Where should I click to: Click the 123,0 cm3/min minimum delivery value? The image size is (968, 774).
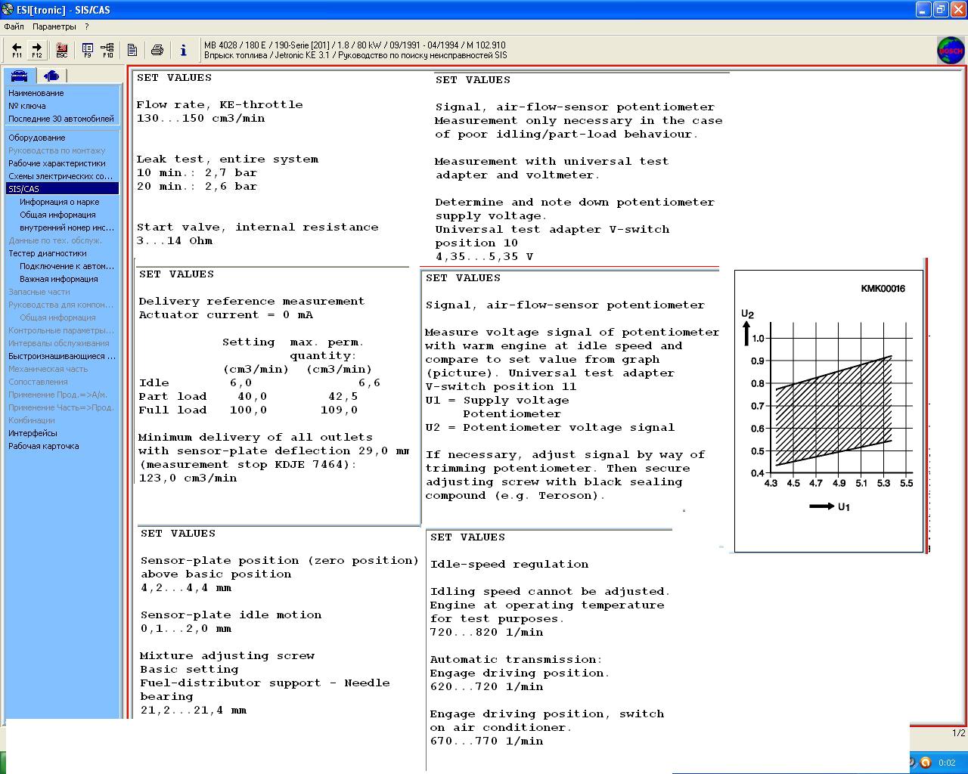click(x=188, y=478)
